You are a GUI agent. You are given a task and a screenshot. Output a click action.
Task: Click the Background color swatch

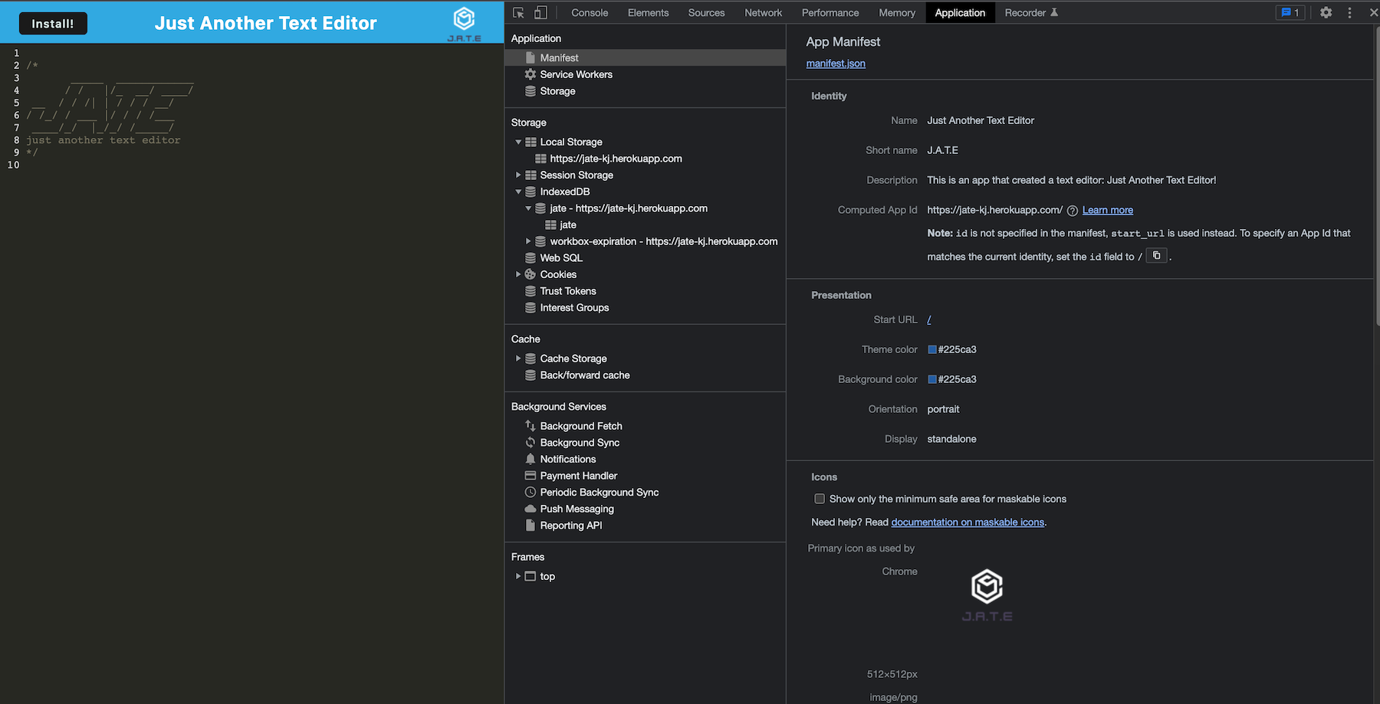[x=932, y=379]
